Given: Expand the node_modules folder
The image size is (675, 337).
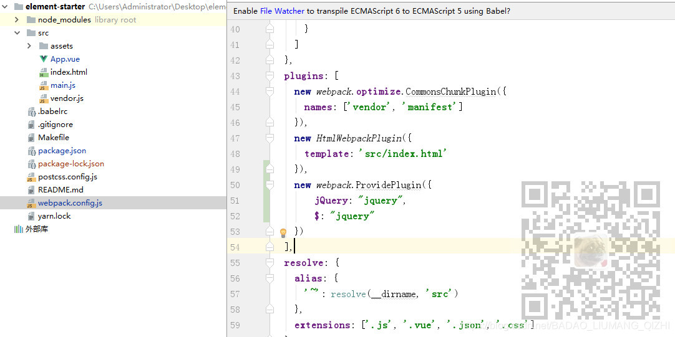Looking at the screenshot, I should click(x=17, y=20).
